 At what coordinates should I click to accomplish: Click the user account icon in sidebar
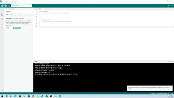2,90
